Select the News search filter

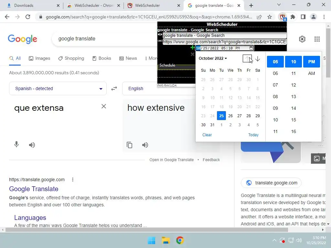(128, 58)
